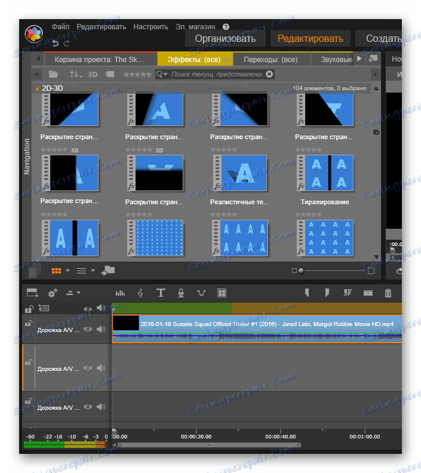Open the library folder tree icon
Viewport: 421px width, 473px height.
point(53,74)
